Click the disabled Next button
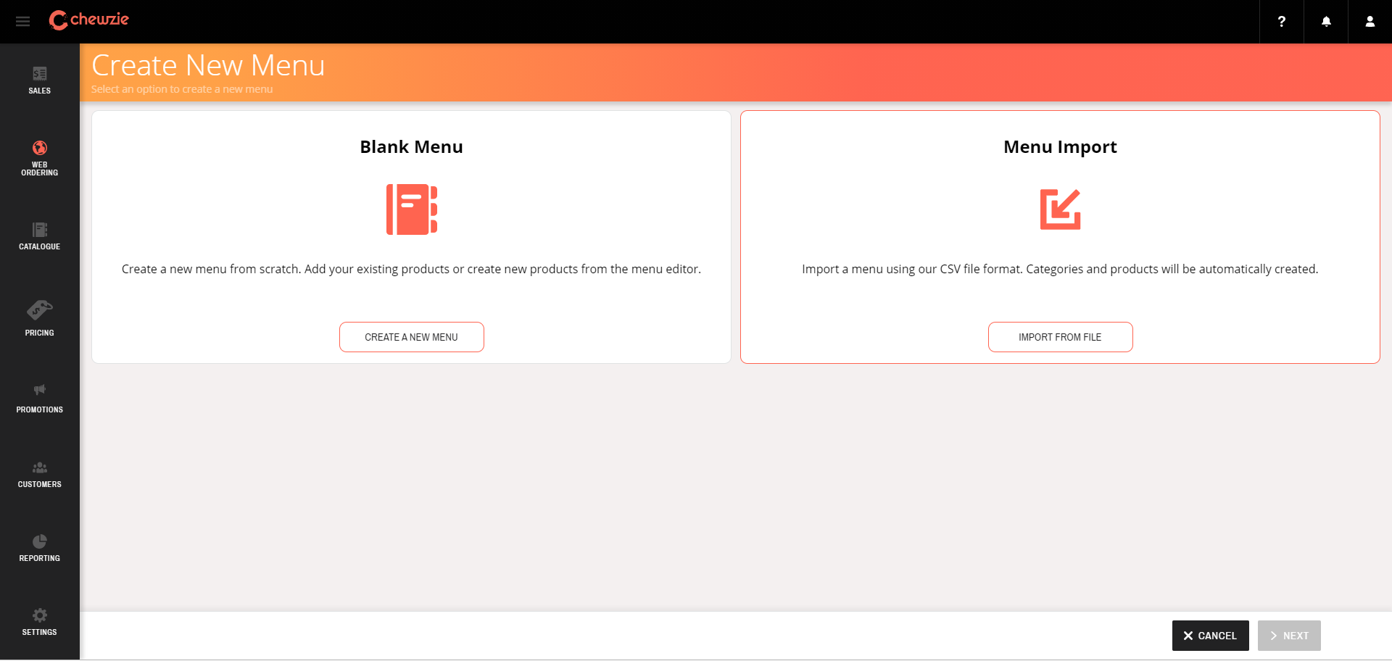This screenshot has height=661, width=1392. [1290, 635]
